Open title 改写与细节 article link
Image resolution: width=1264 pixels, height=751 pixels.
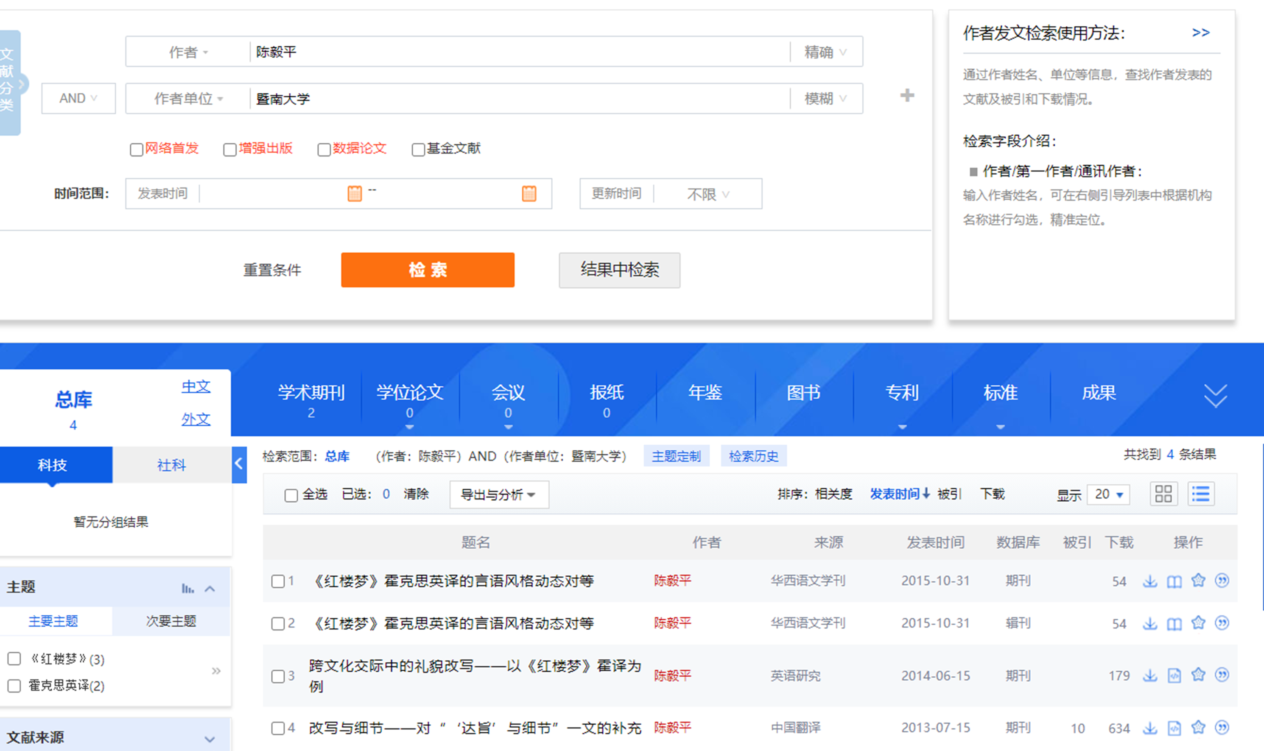tap(475, 728)
